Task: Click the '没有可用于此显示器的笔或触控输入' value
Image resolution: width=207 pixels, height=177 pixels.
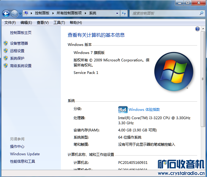Action: [x=146, y=145]
